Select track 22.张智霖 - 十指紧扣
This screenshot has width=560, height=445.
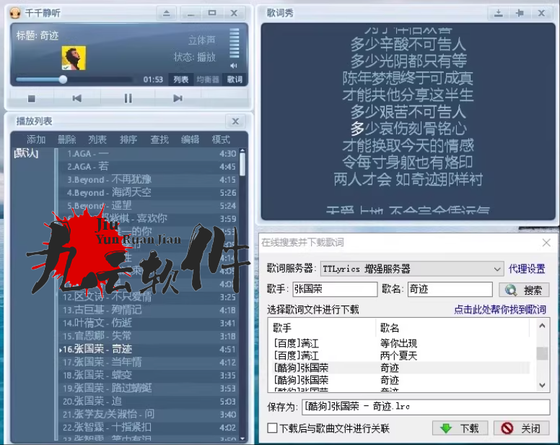(x=148, y=428)
